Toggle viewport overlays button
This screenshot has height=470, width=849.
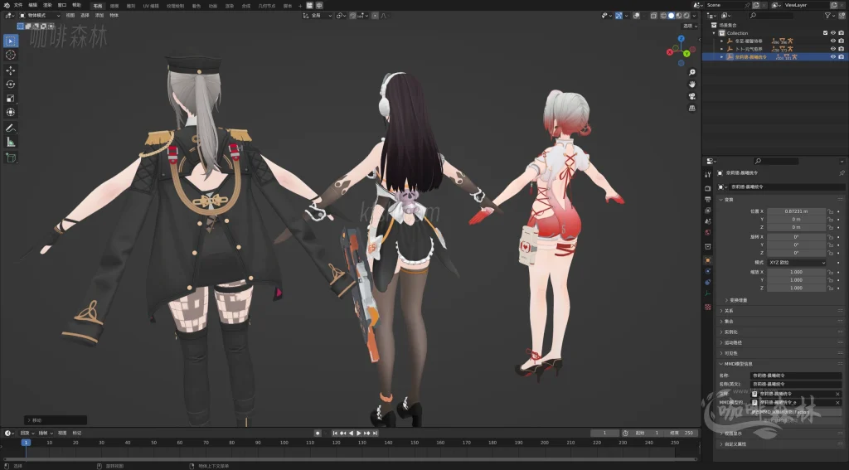(637, 16)
